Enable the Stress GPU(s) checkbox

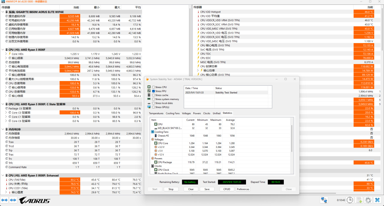pyautogui.click(x=154, y=107)
